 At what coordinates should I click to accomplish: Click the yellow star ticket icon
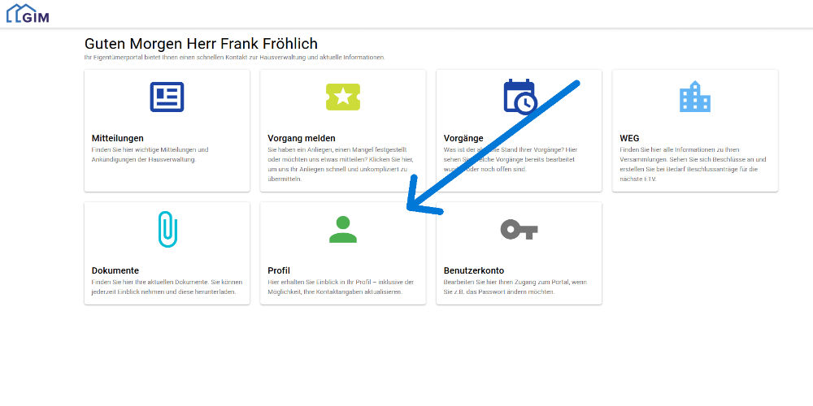coord(343,97)
